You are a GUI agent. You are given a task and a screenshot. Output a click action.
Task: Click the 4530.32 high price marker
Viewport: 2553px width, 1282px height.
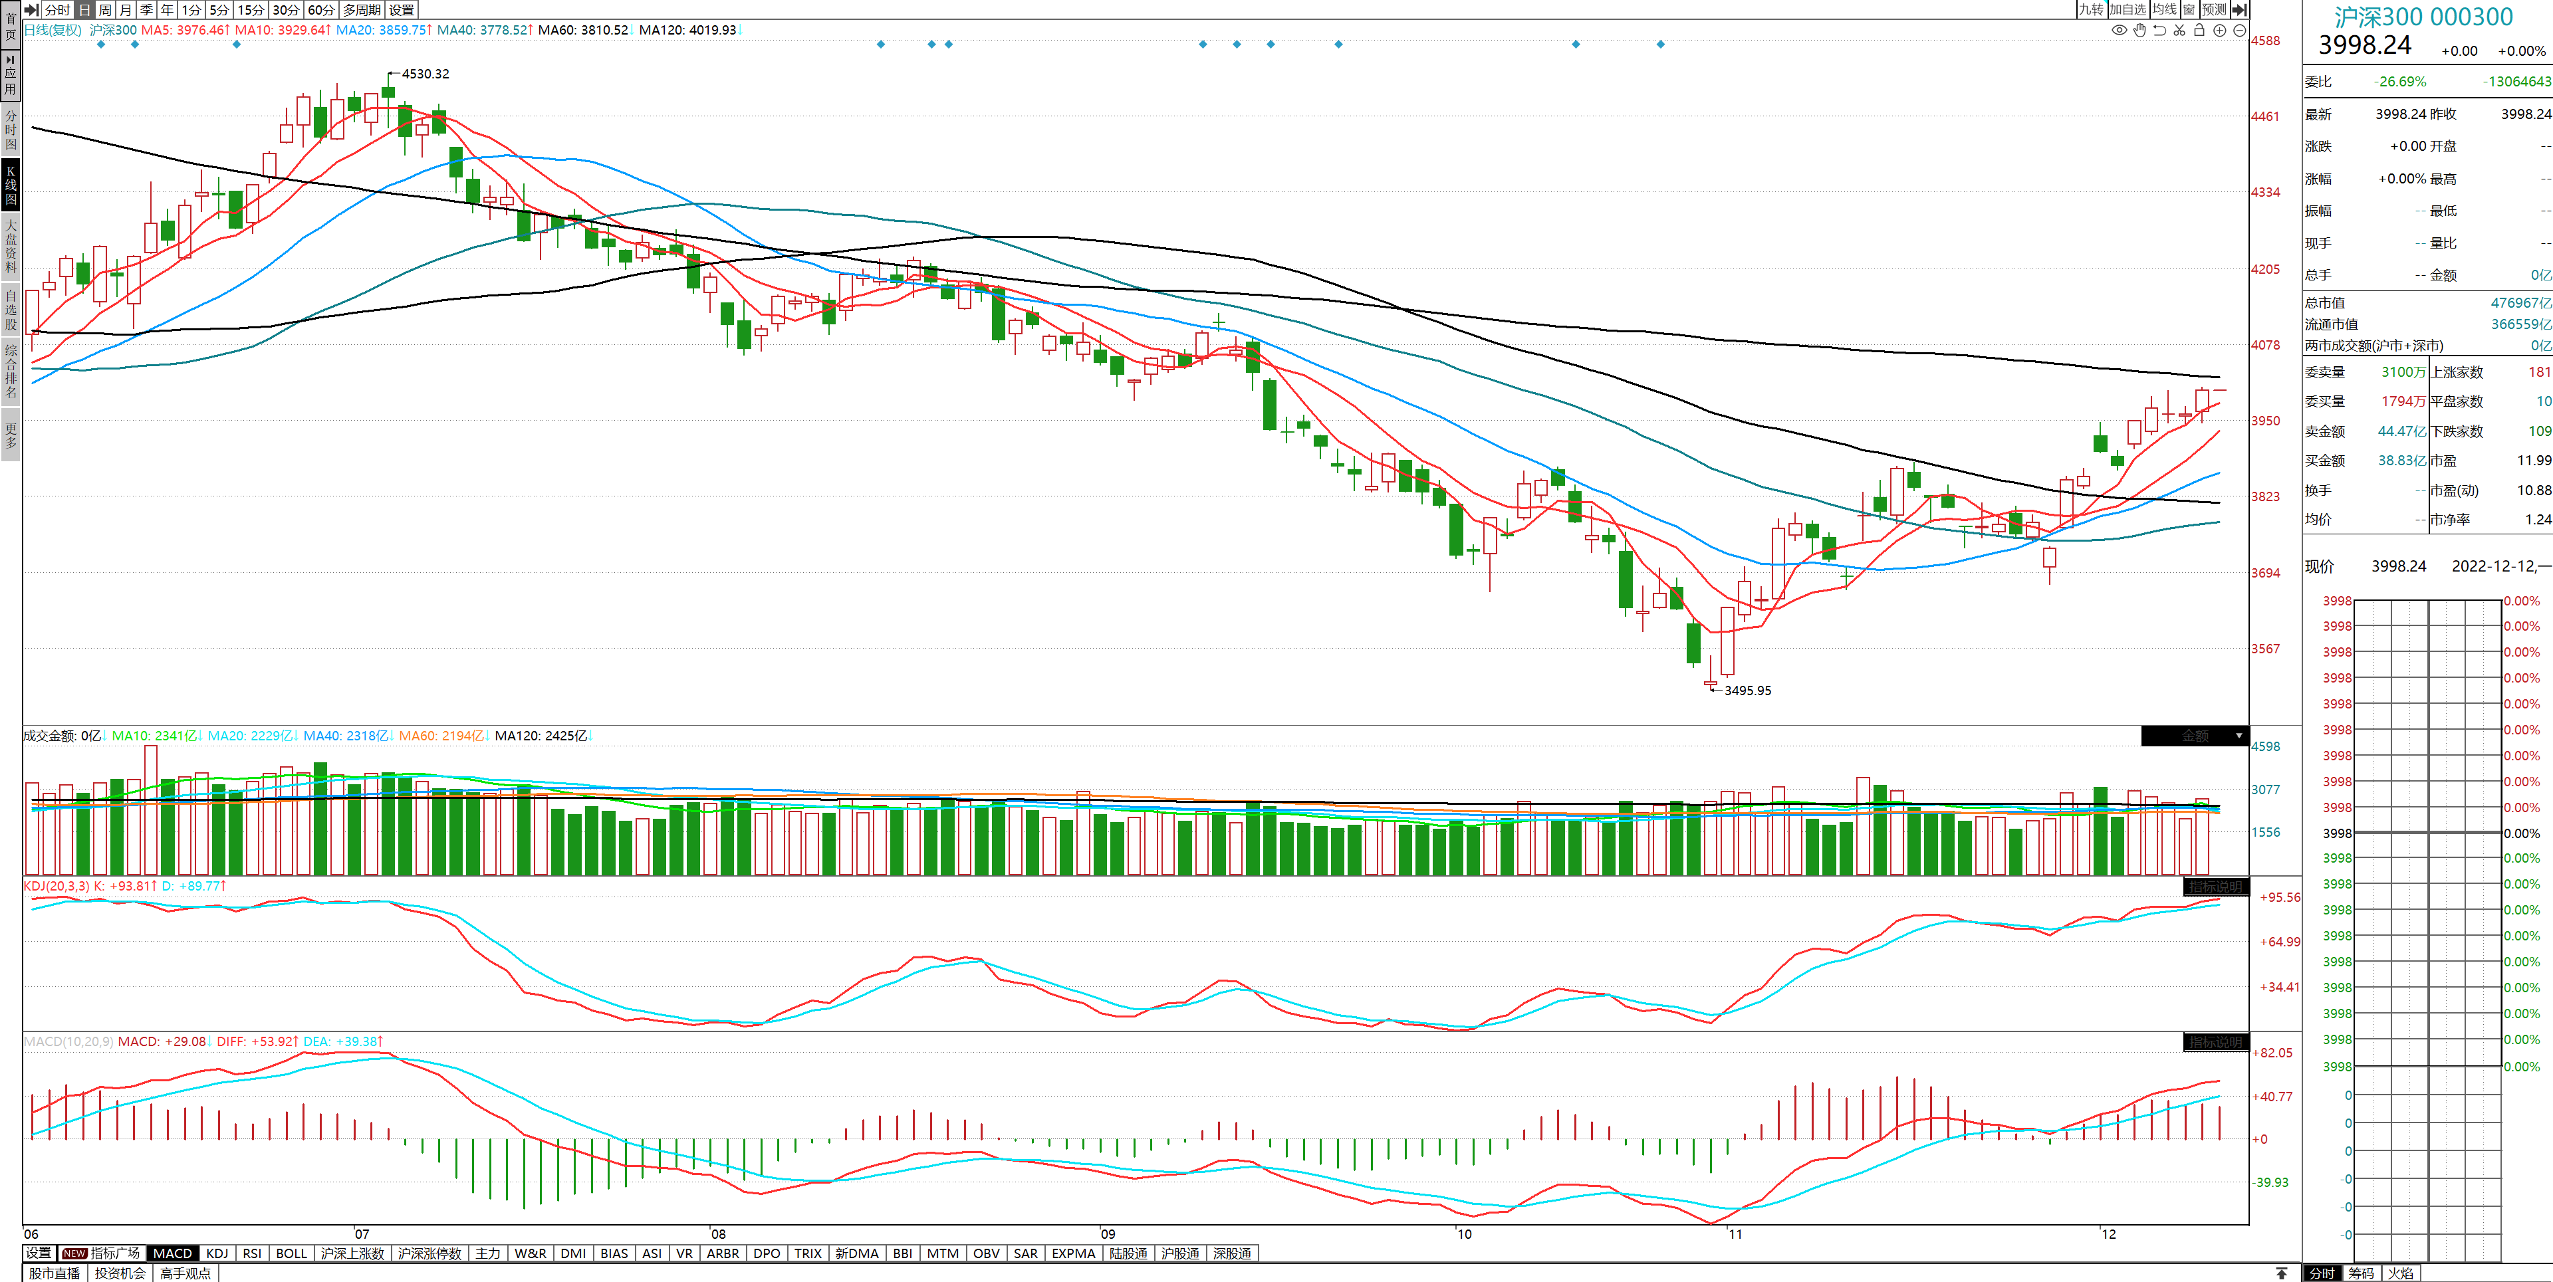point(425,74)
